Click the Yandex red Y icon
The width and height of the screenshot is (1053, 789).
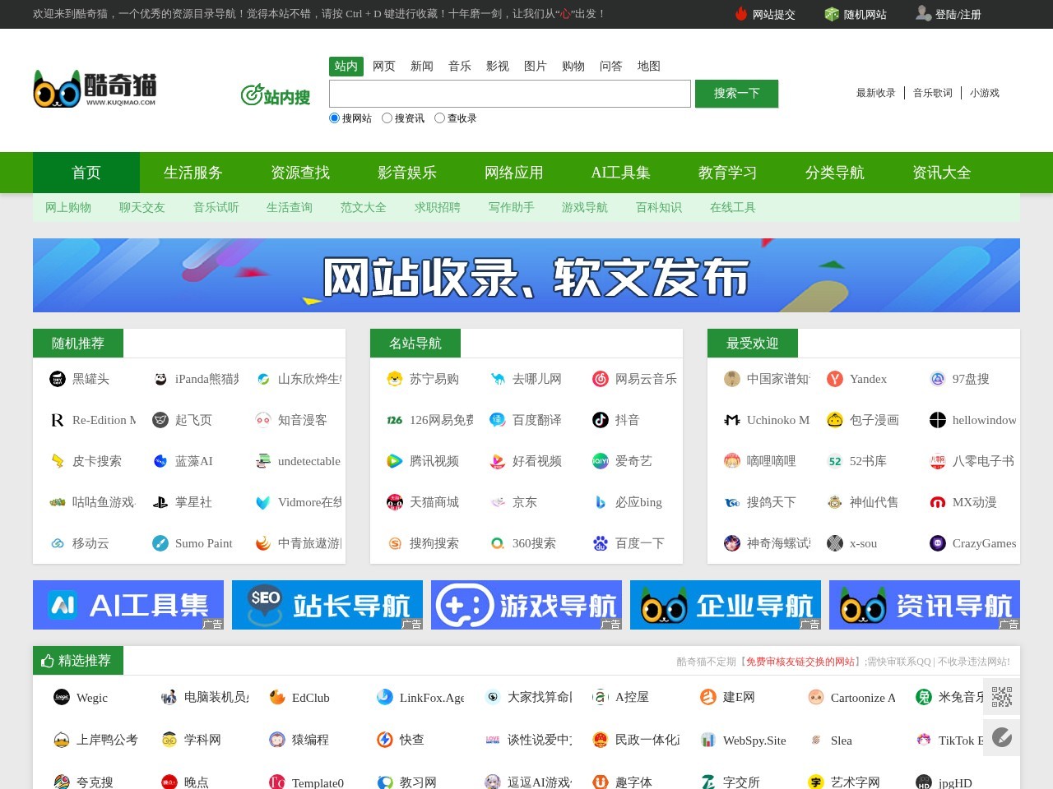835,379
